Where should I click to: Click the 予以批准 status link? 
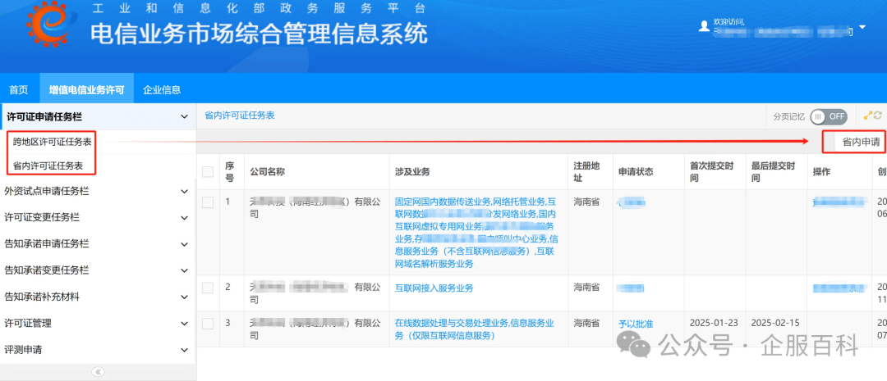[636, 324]
